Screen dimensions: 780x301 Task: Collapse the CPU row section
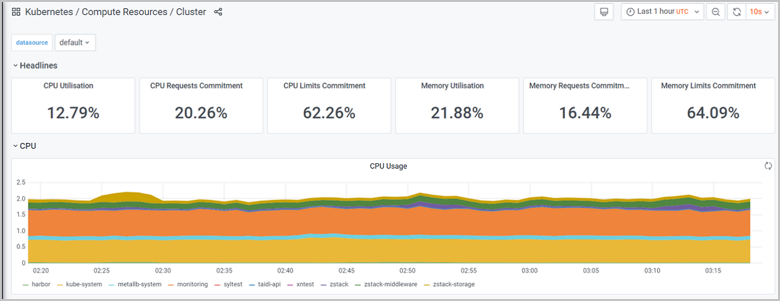click(x=27, y=146)
